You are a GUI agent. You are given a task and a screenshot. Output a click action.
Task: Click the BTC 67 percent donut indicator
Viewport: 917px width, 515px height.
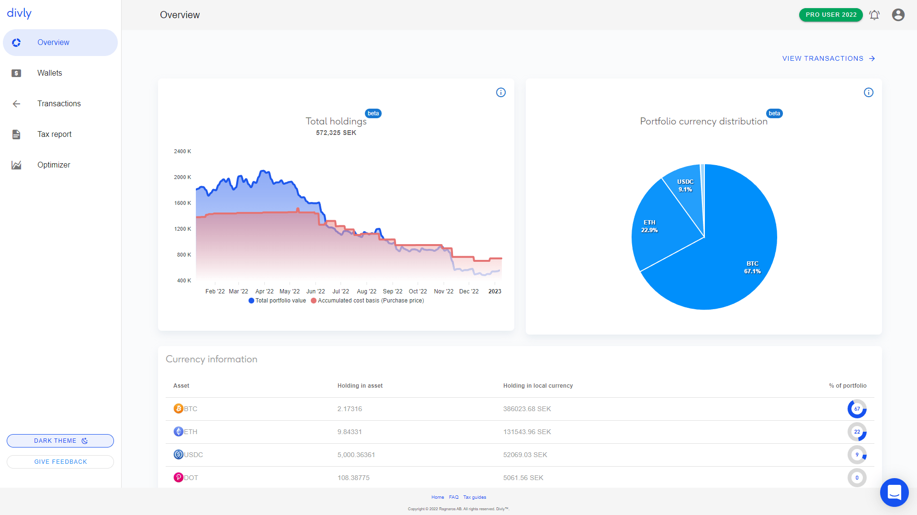(x=857, y=409)
